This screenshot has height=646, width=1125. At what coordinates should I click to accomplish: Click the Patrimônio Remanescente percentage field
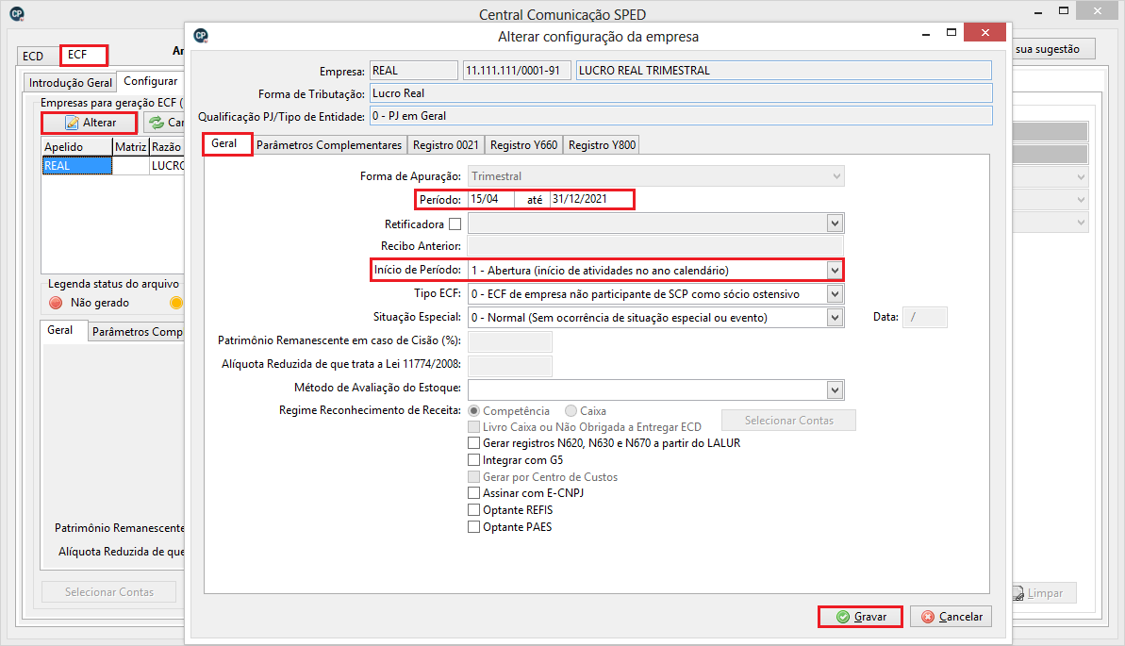tap(510, 341)
